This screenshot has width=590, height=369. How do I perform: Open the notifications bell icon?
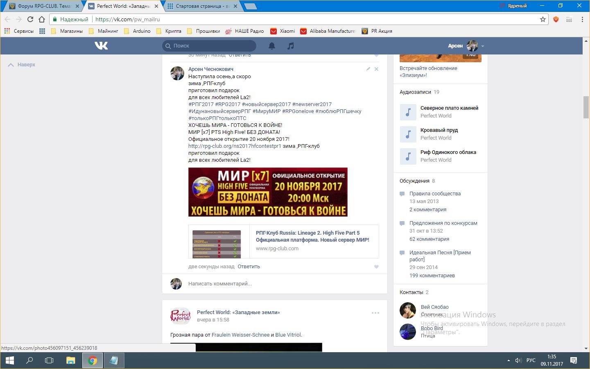tap(272, 46)
